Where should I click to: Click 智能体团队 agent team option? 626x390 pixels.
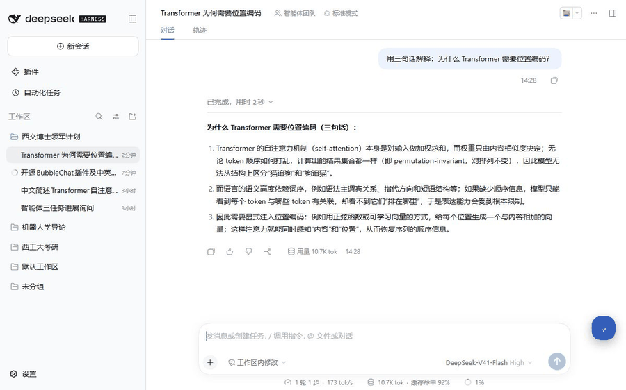point(295,13)
